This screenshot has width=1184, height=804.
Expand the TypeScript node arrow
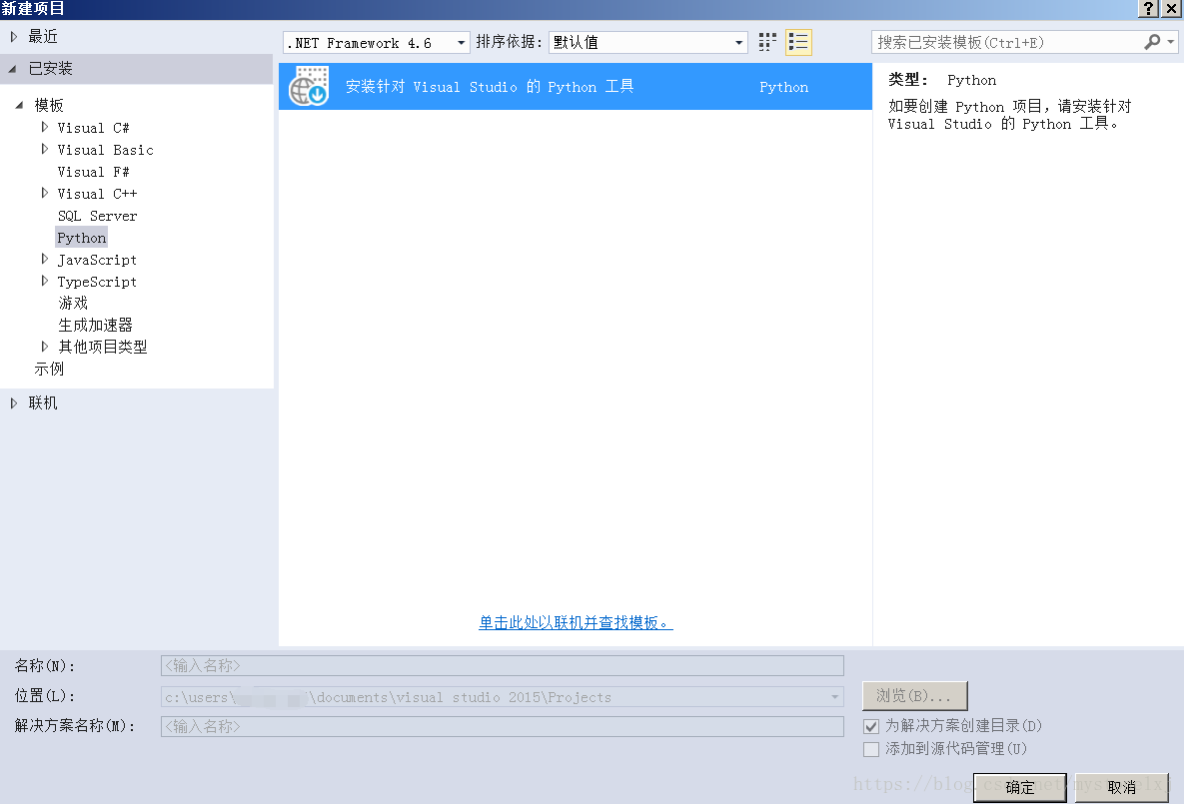[x=45, y=281]
